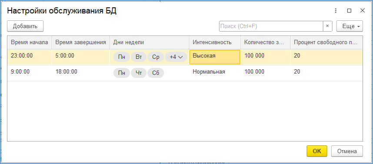Click the Время завершения column header
The width and height of the screenshot is (373, 164).
click(x=80, y=42)
